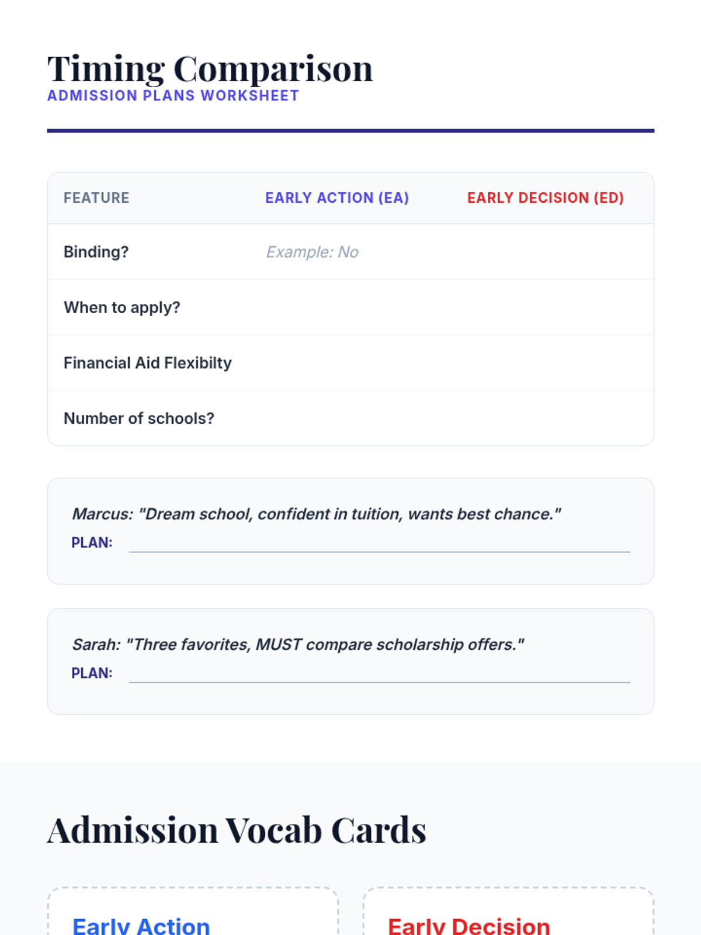The height and width of the screenshot is (935, 701).
Task: Click the Binding? row label
Action: tap(96, 252)
